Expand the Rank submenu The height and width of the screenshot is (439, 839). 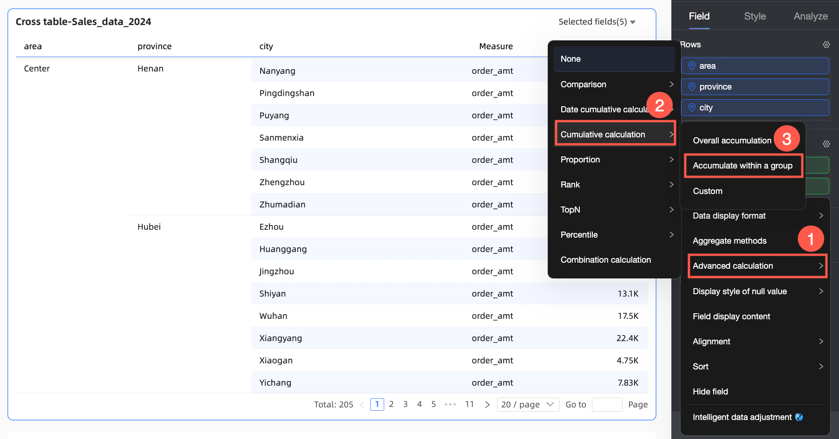point(671,185)
